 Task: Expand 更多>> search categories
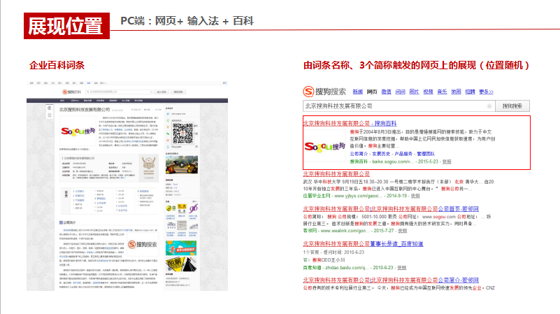486,92
